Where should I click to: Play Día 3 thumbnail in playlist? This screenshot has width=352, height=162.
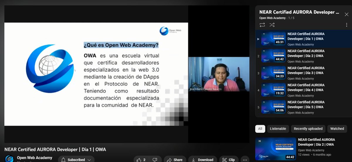273,73
